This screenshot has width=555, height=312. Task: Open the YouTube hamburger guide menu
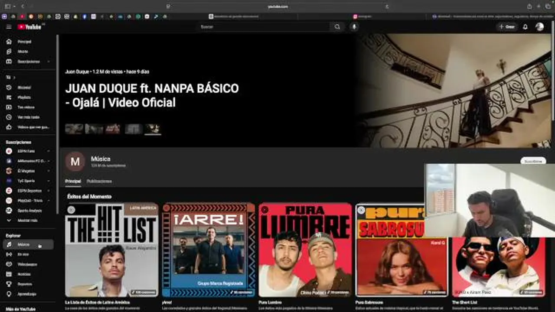point(9,27)
